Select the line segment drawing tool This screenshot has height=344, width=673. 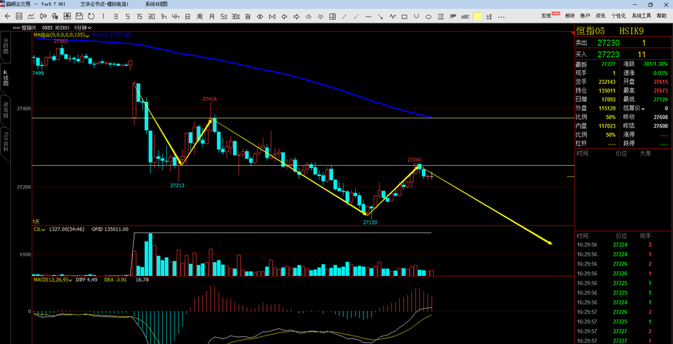coord(344,17)
